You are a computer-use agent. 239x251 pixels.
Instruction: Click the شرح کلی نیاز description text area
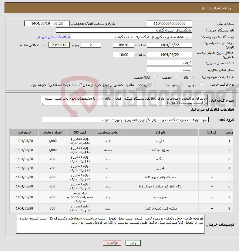(x=124, y=100)
